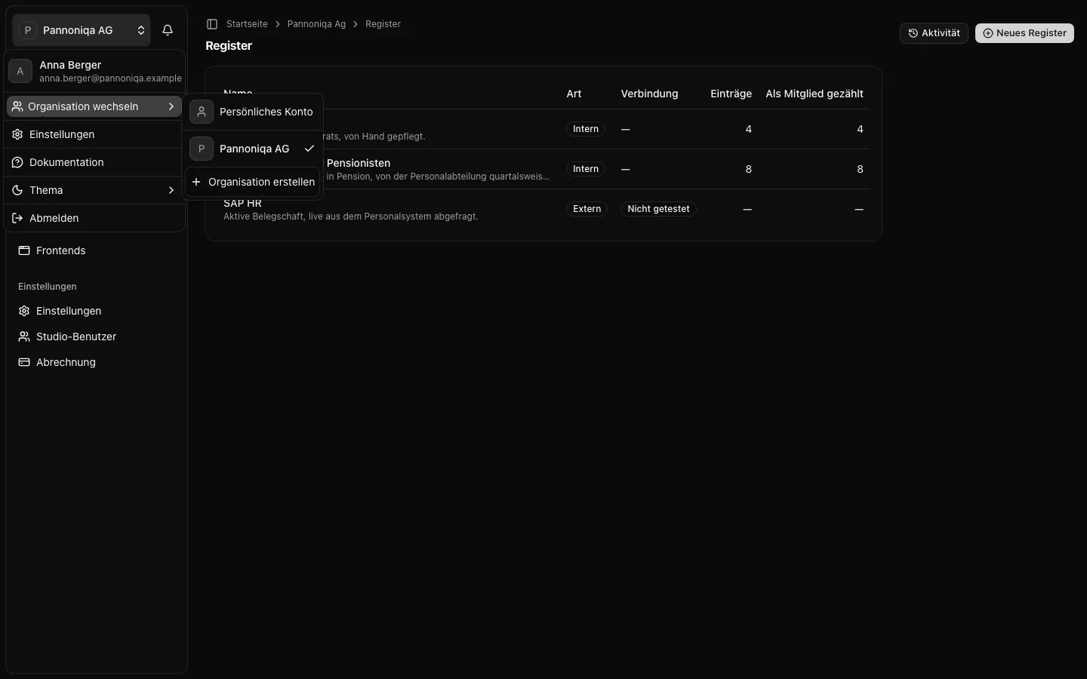Image resolution: width=1087 pixels, height=679 pixels.
Task: Click the Dokumentation help icon
Action: [x=17, y=162]
